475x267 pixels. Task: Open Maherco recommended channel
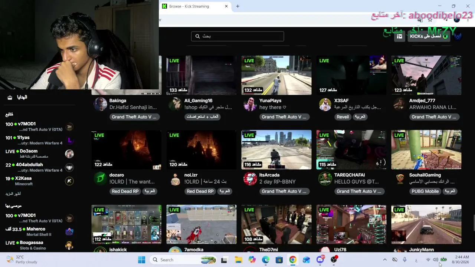39,232
